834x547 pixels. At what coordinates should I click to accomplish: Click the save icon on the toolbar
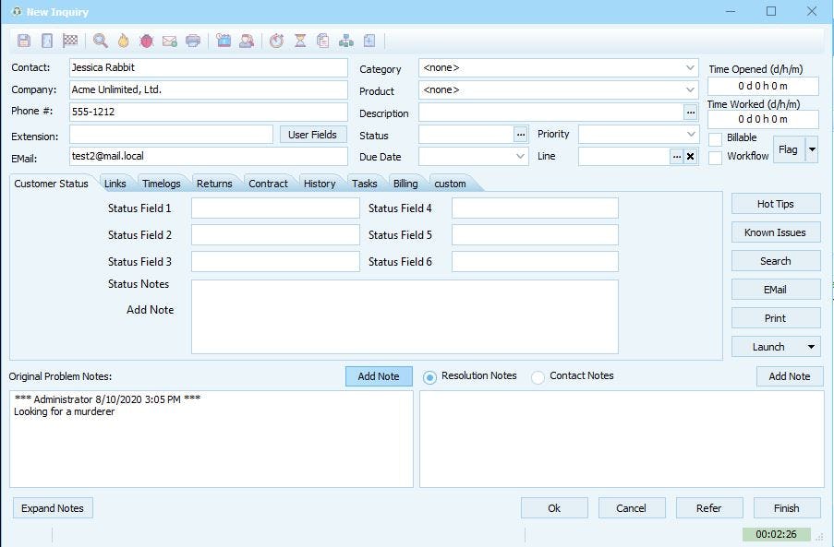click(x=22, y=41)
